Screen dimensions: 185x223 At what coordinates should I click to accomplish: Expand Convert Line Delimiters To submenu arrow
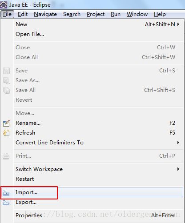click(x=178, y=143)
